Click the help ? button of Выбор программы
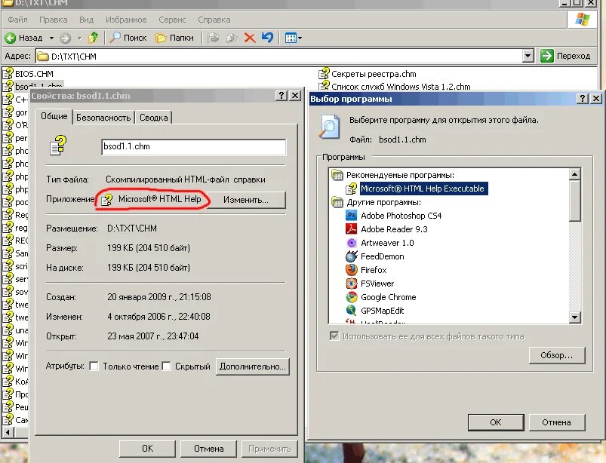Screen dimensions: 606x463 coord(583,99)
